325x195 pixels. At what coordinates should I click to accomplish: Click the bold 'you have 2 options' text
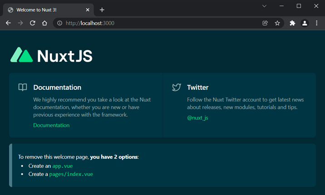point(114,157)
